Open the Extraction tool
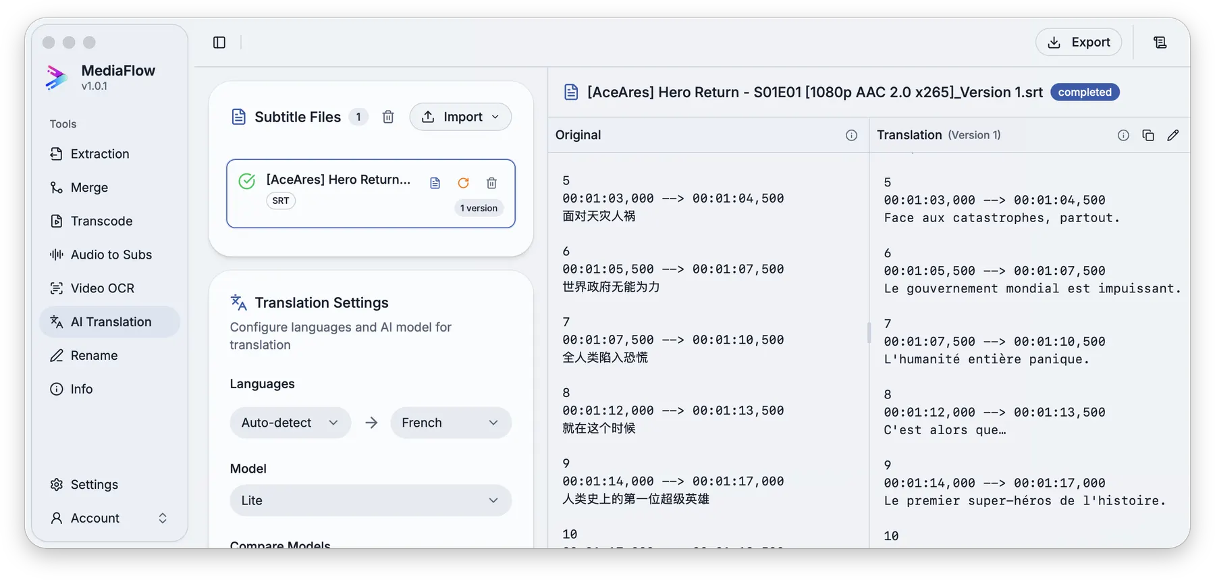This screenshot has width=1215, height=580. [x=109, y=154]
